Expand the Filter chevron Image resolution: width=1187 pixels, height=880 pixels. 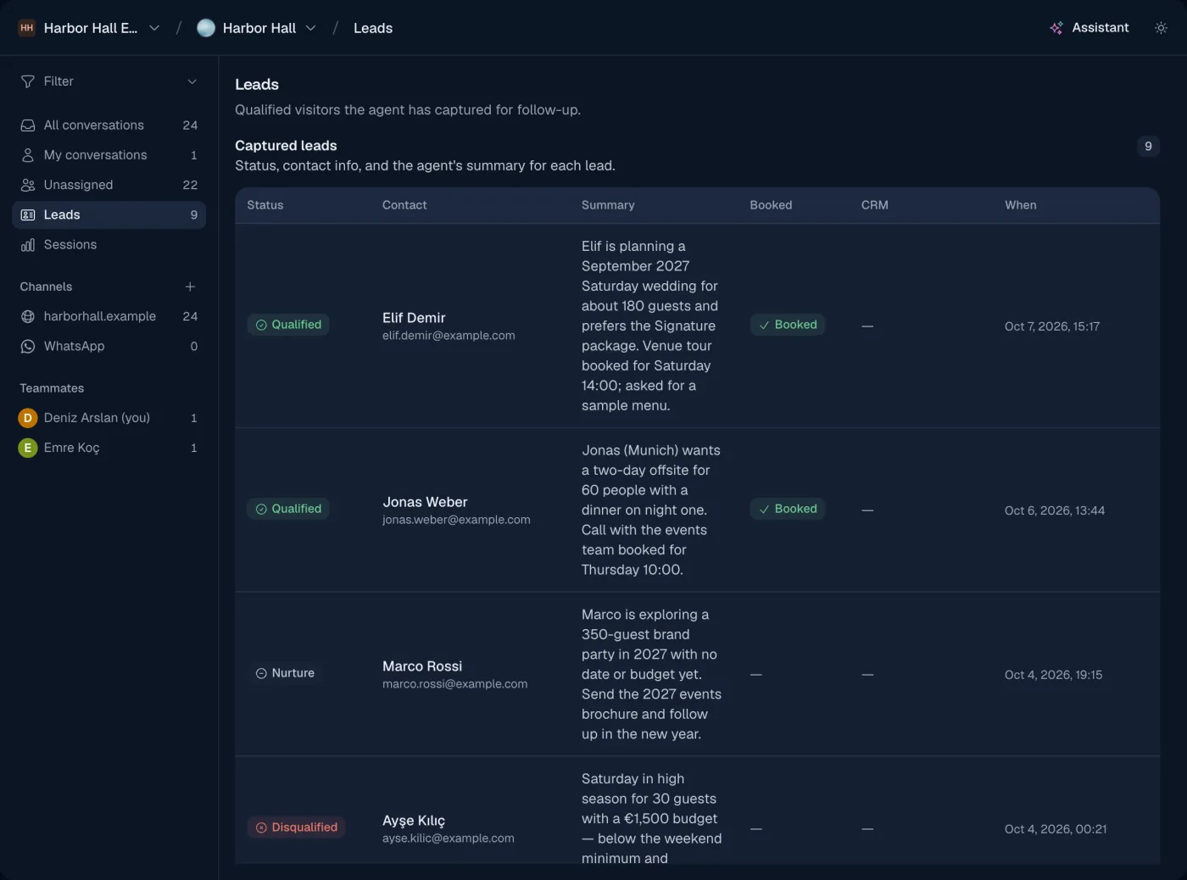[x=192, y=81]
